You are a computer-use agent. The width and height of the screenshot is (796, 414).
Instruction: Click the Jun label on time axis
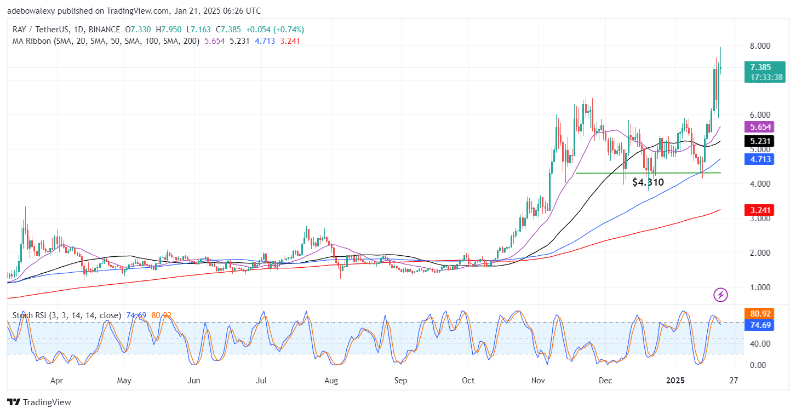(193, 380)
